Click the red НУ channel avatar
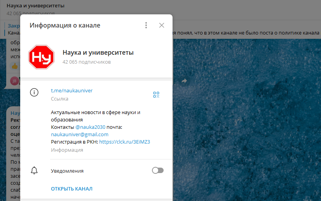321x201 pixels. coord(42,57)
